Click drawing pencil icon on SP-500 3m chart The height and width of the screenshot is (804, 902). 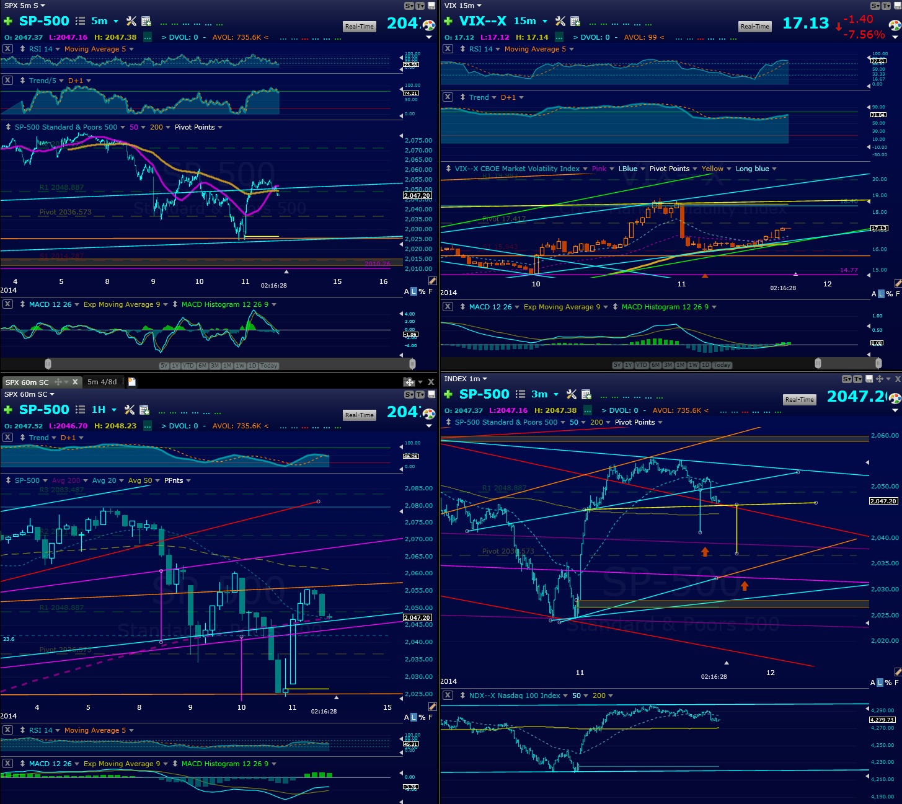[x=898, y=672]
